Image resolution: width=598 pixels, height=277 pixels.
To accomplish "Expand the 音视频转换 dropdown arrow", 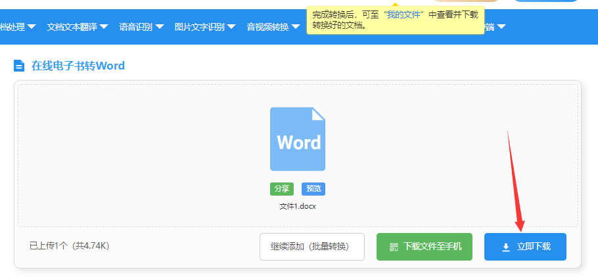I will point(295,27).
